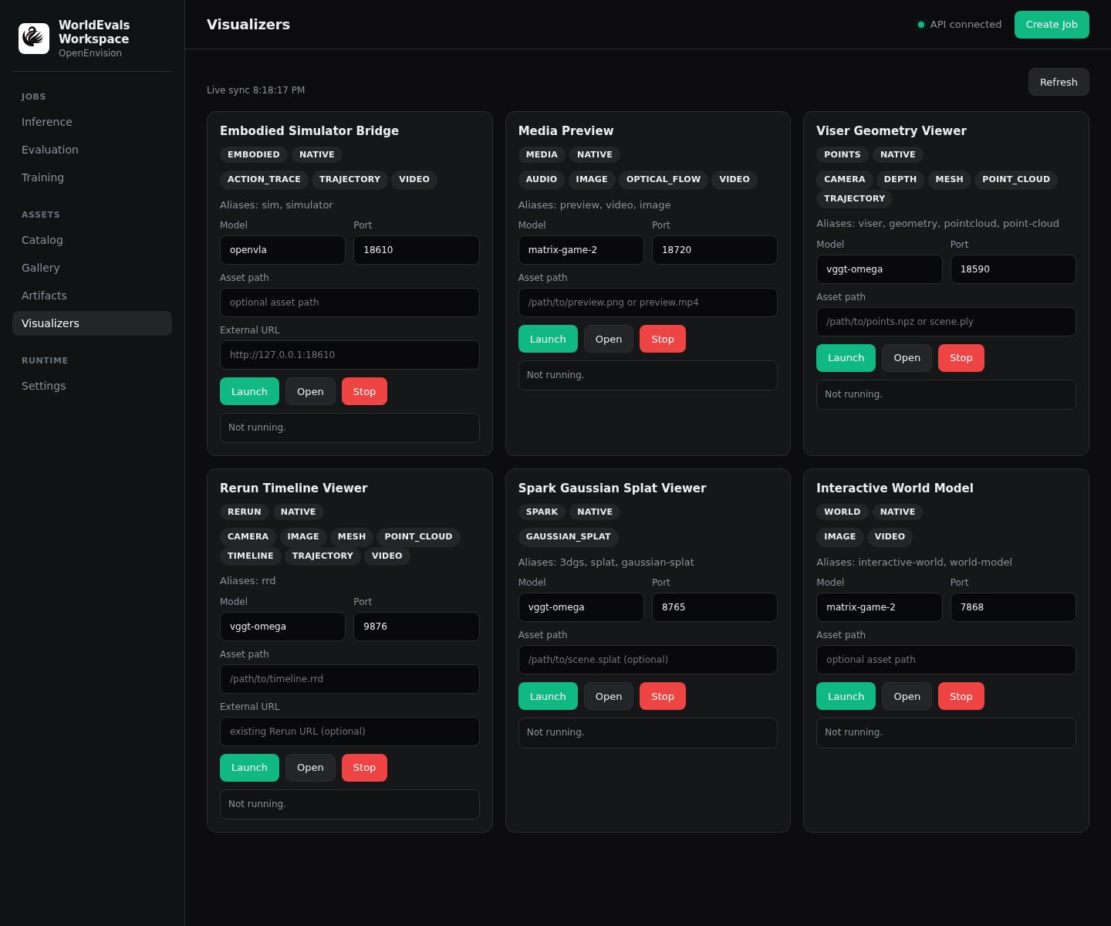Stop the Embodied Simulator Bridge
The width and height of the screenshot is (1111, 926).
click(x=364, y=391)
